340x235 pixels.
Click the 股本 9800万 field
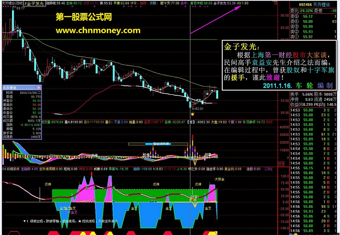325,95
